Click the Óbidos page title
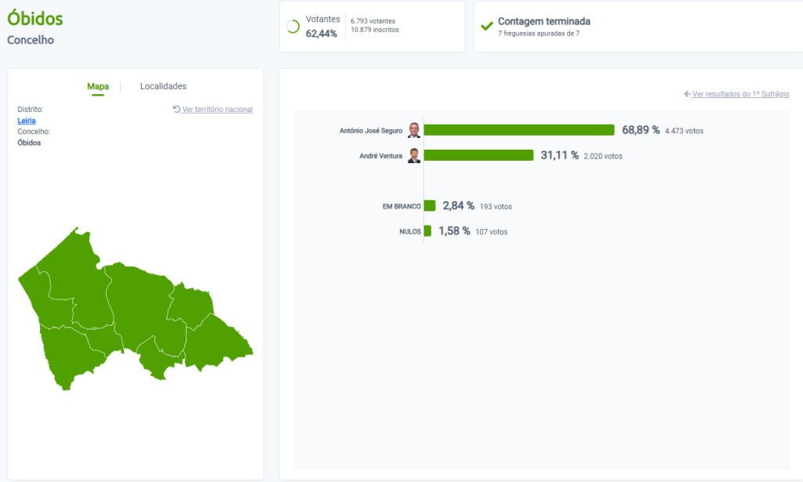Screen dimensions: 803x482 pyautogui.click(x=35, y=19)
